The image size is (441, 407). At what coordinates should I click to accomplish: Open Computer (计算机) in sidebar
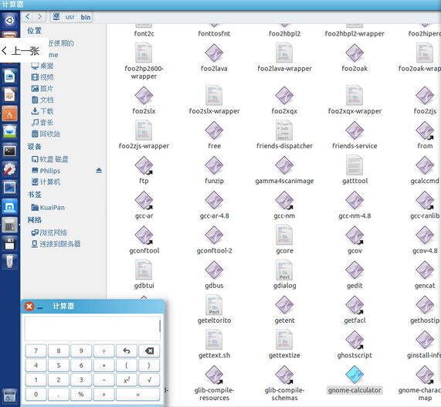pyautogui.click(x=46, y=182)
